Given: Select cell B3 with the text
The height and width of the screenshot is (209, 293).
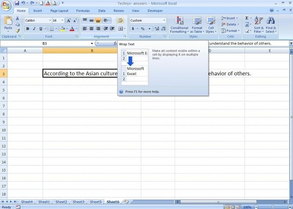Looking at the screenshot, I should (80, 73).
